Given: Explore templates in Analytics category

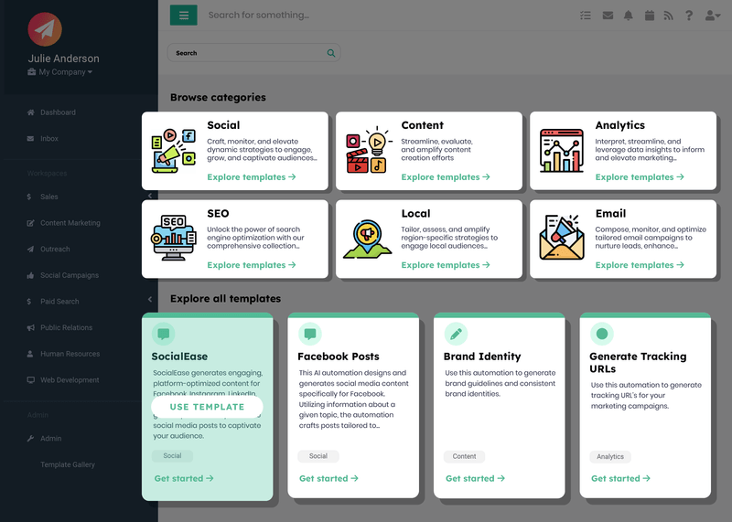Looking at the screenshot, I should [x=640, y=177].
